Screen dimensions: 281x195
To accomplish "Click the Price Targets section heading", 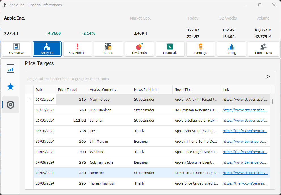I will tap(39, 63).
